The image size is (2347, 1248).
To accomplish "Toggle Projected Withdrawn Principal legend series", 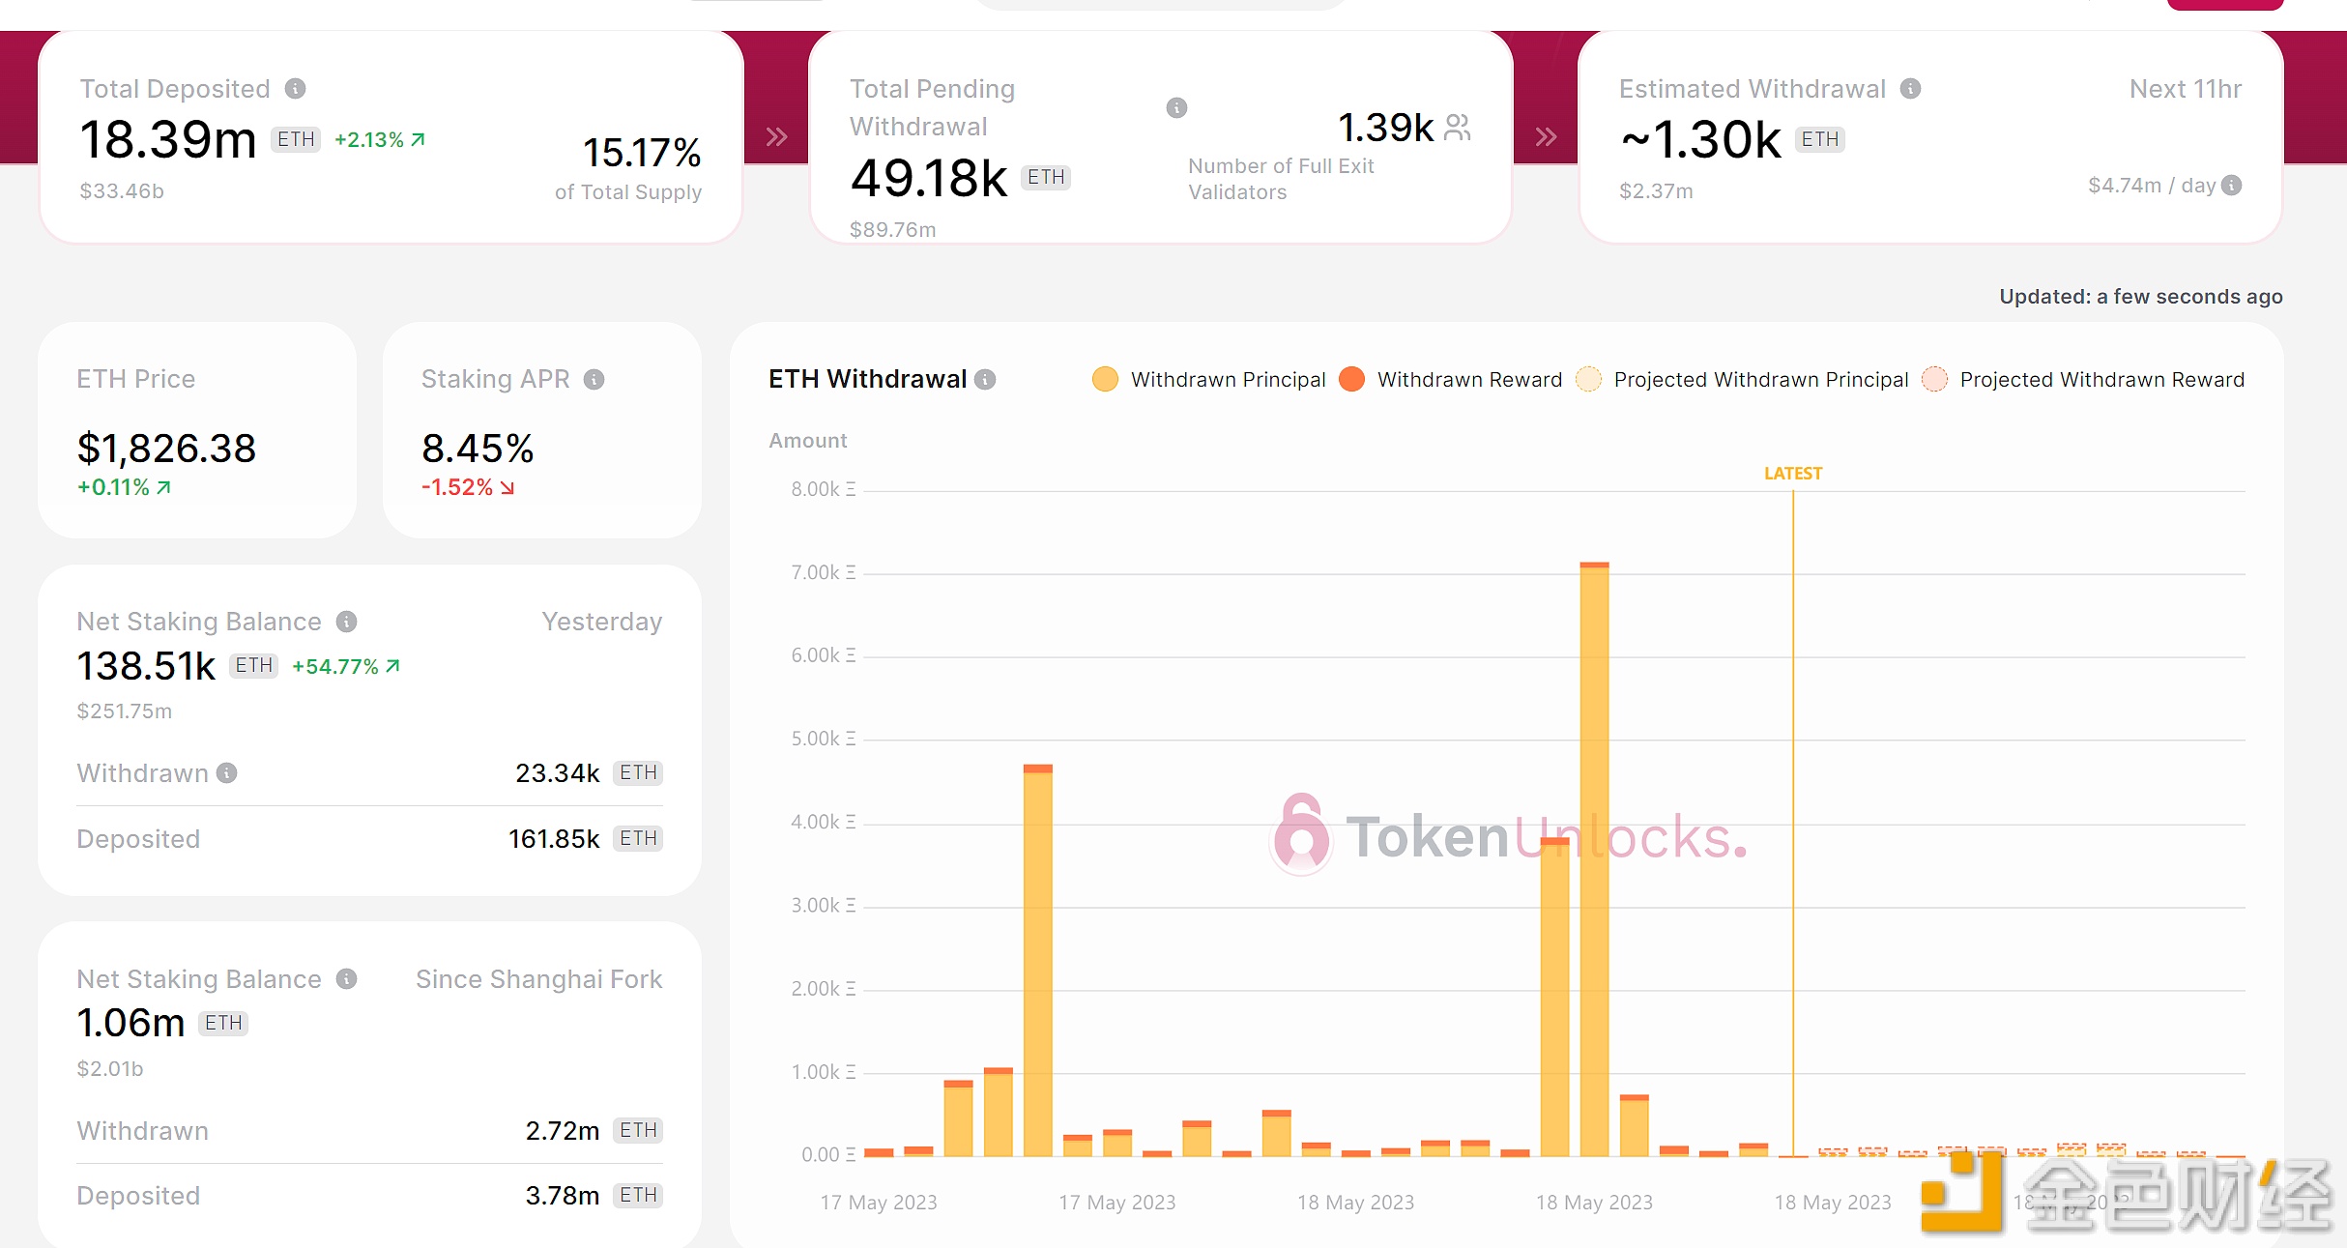I will point(1743,379).
